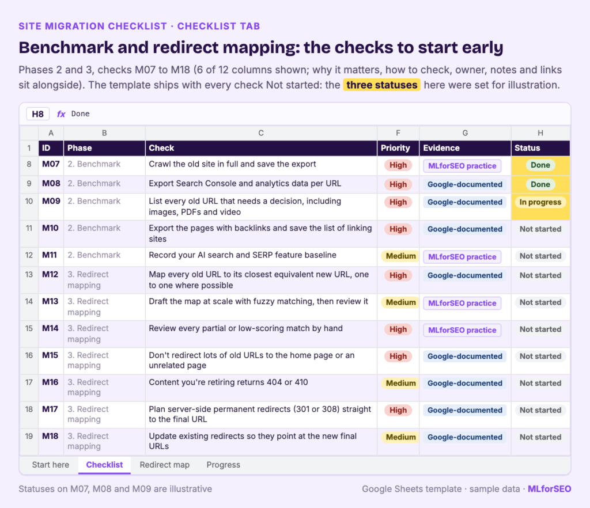
Task: Open Not started status for M15
Action: (x=540, y=357)
